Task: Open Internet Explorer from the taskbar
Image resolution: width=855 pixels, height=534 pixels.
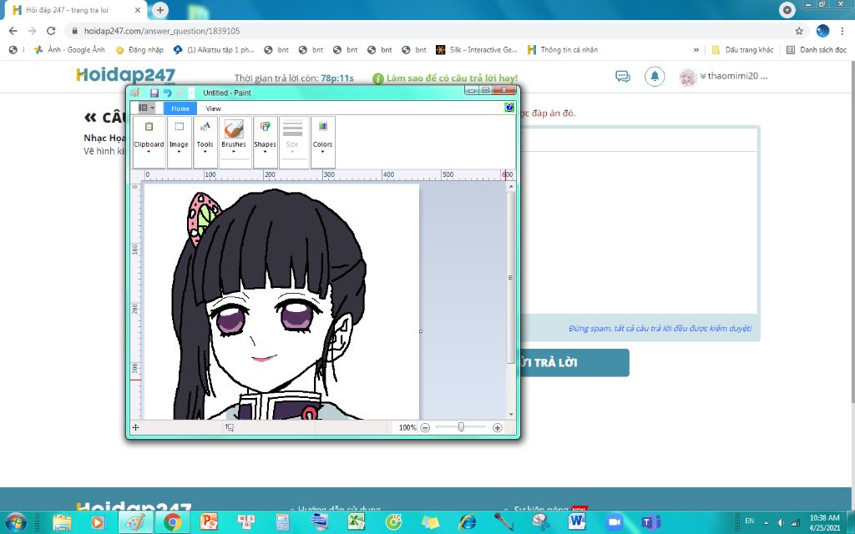Action: [x=467, y=522]
